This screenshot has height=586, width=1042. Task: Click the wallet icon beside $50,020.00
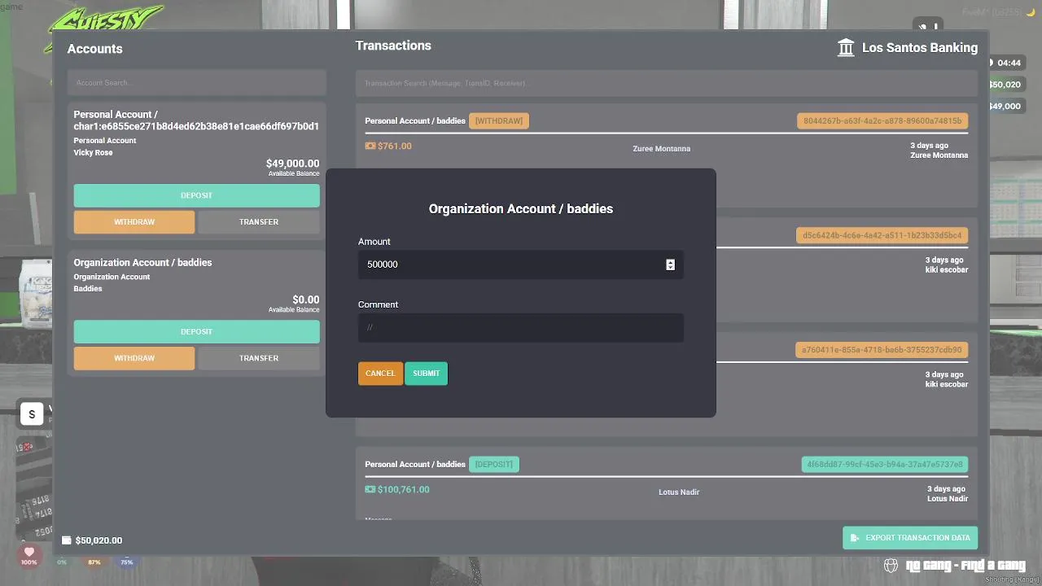67,540
